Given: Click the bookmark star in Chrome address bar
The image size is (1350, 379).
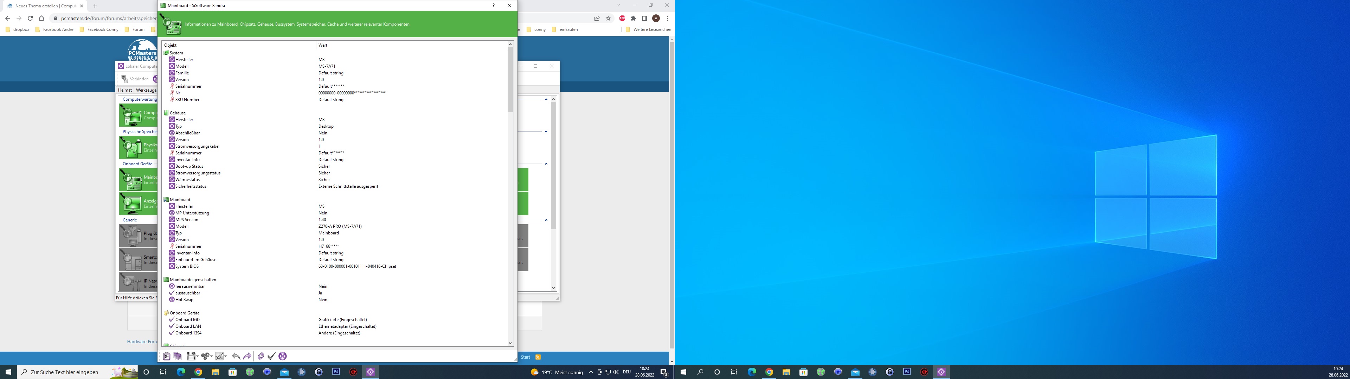Looking at the screenshot, I should click(x=609, y=18).
